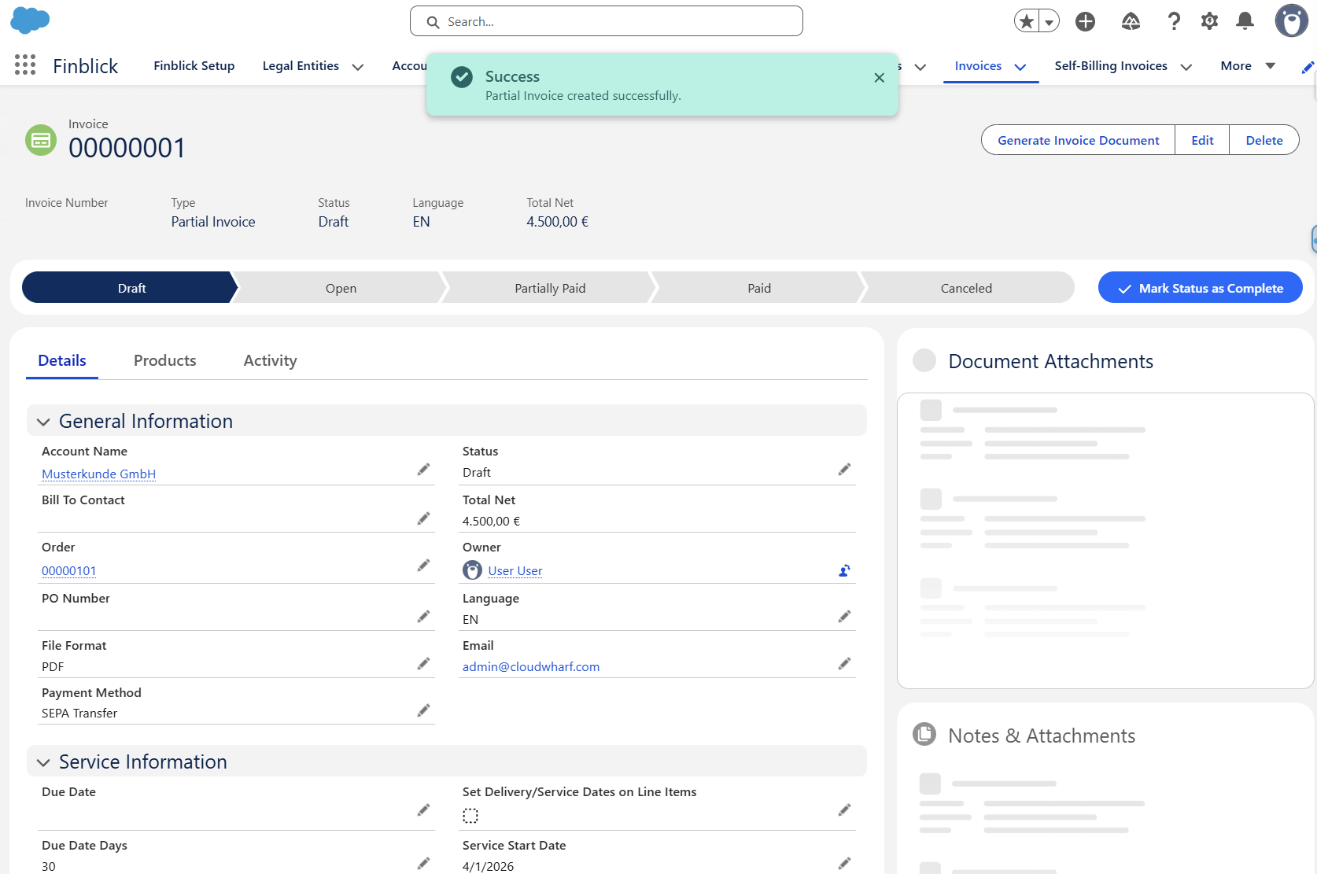Open the user profile avatar

[x=1291, y=21]
